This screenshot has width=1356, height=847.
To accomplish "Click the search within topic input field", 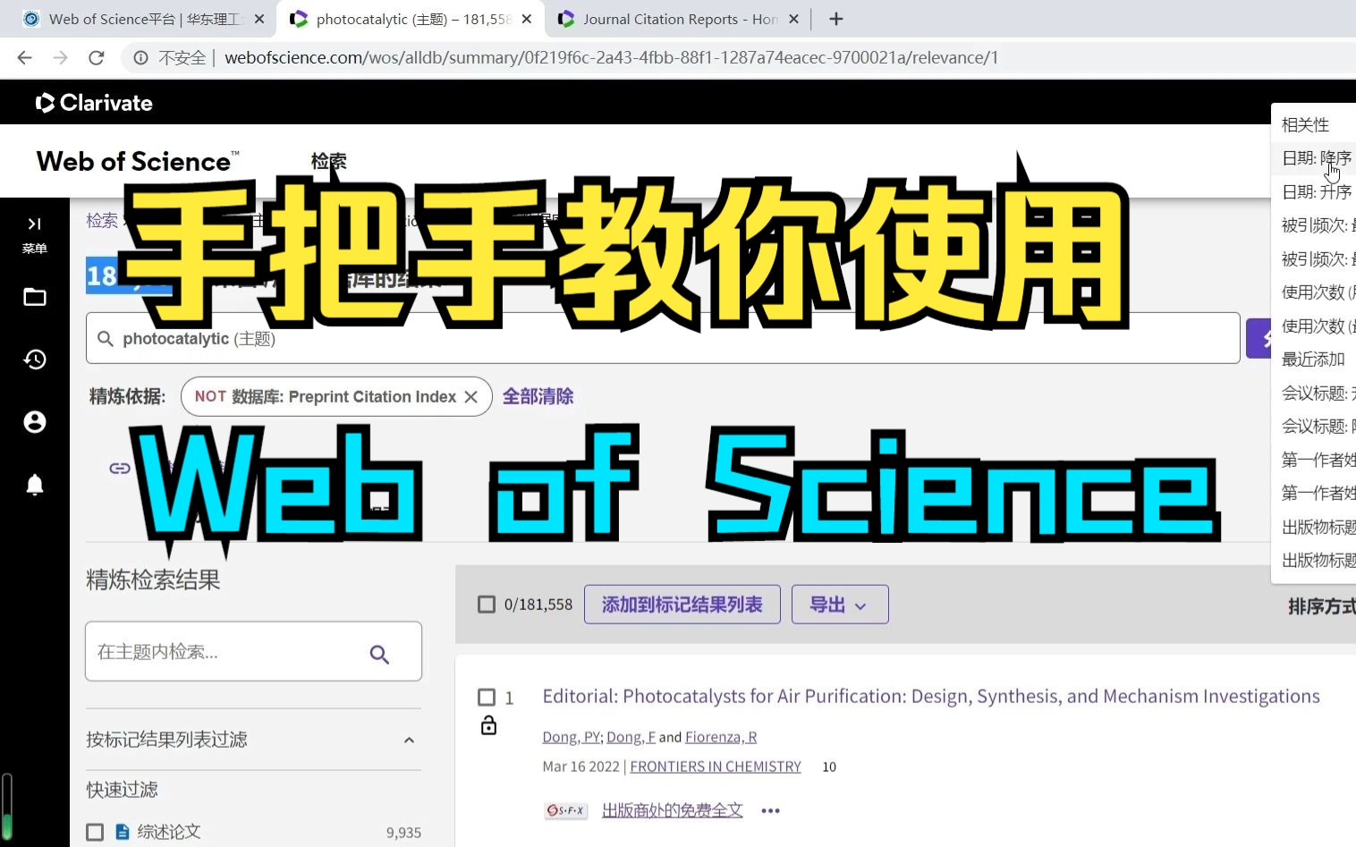I will [253, 652].
